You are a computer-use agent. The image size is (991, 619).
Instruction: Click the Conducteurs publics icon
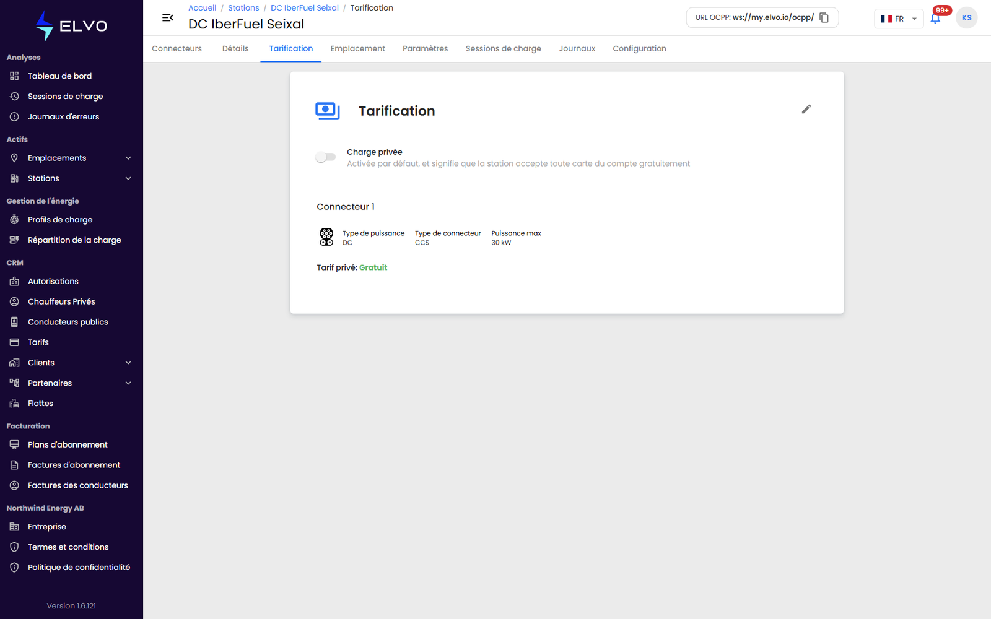[x=14, y=322]
